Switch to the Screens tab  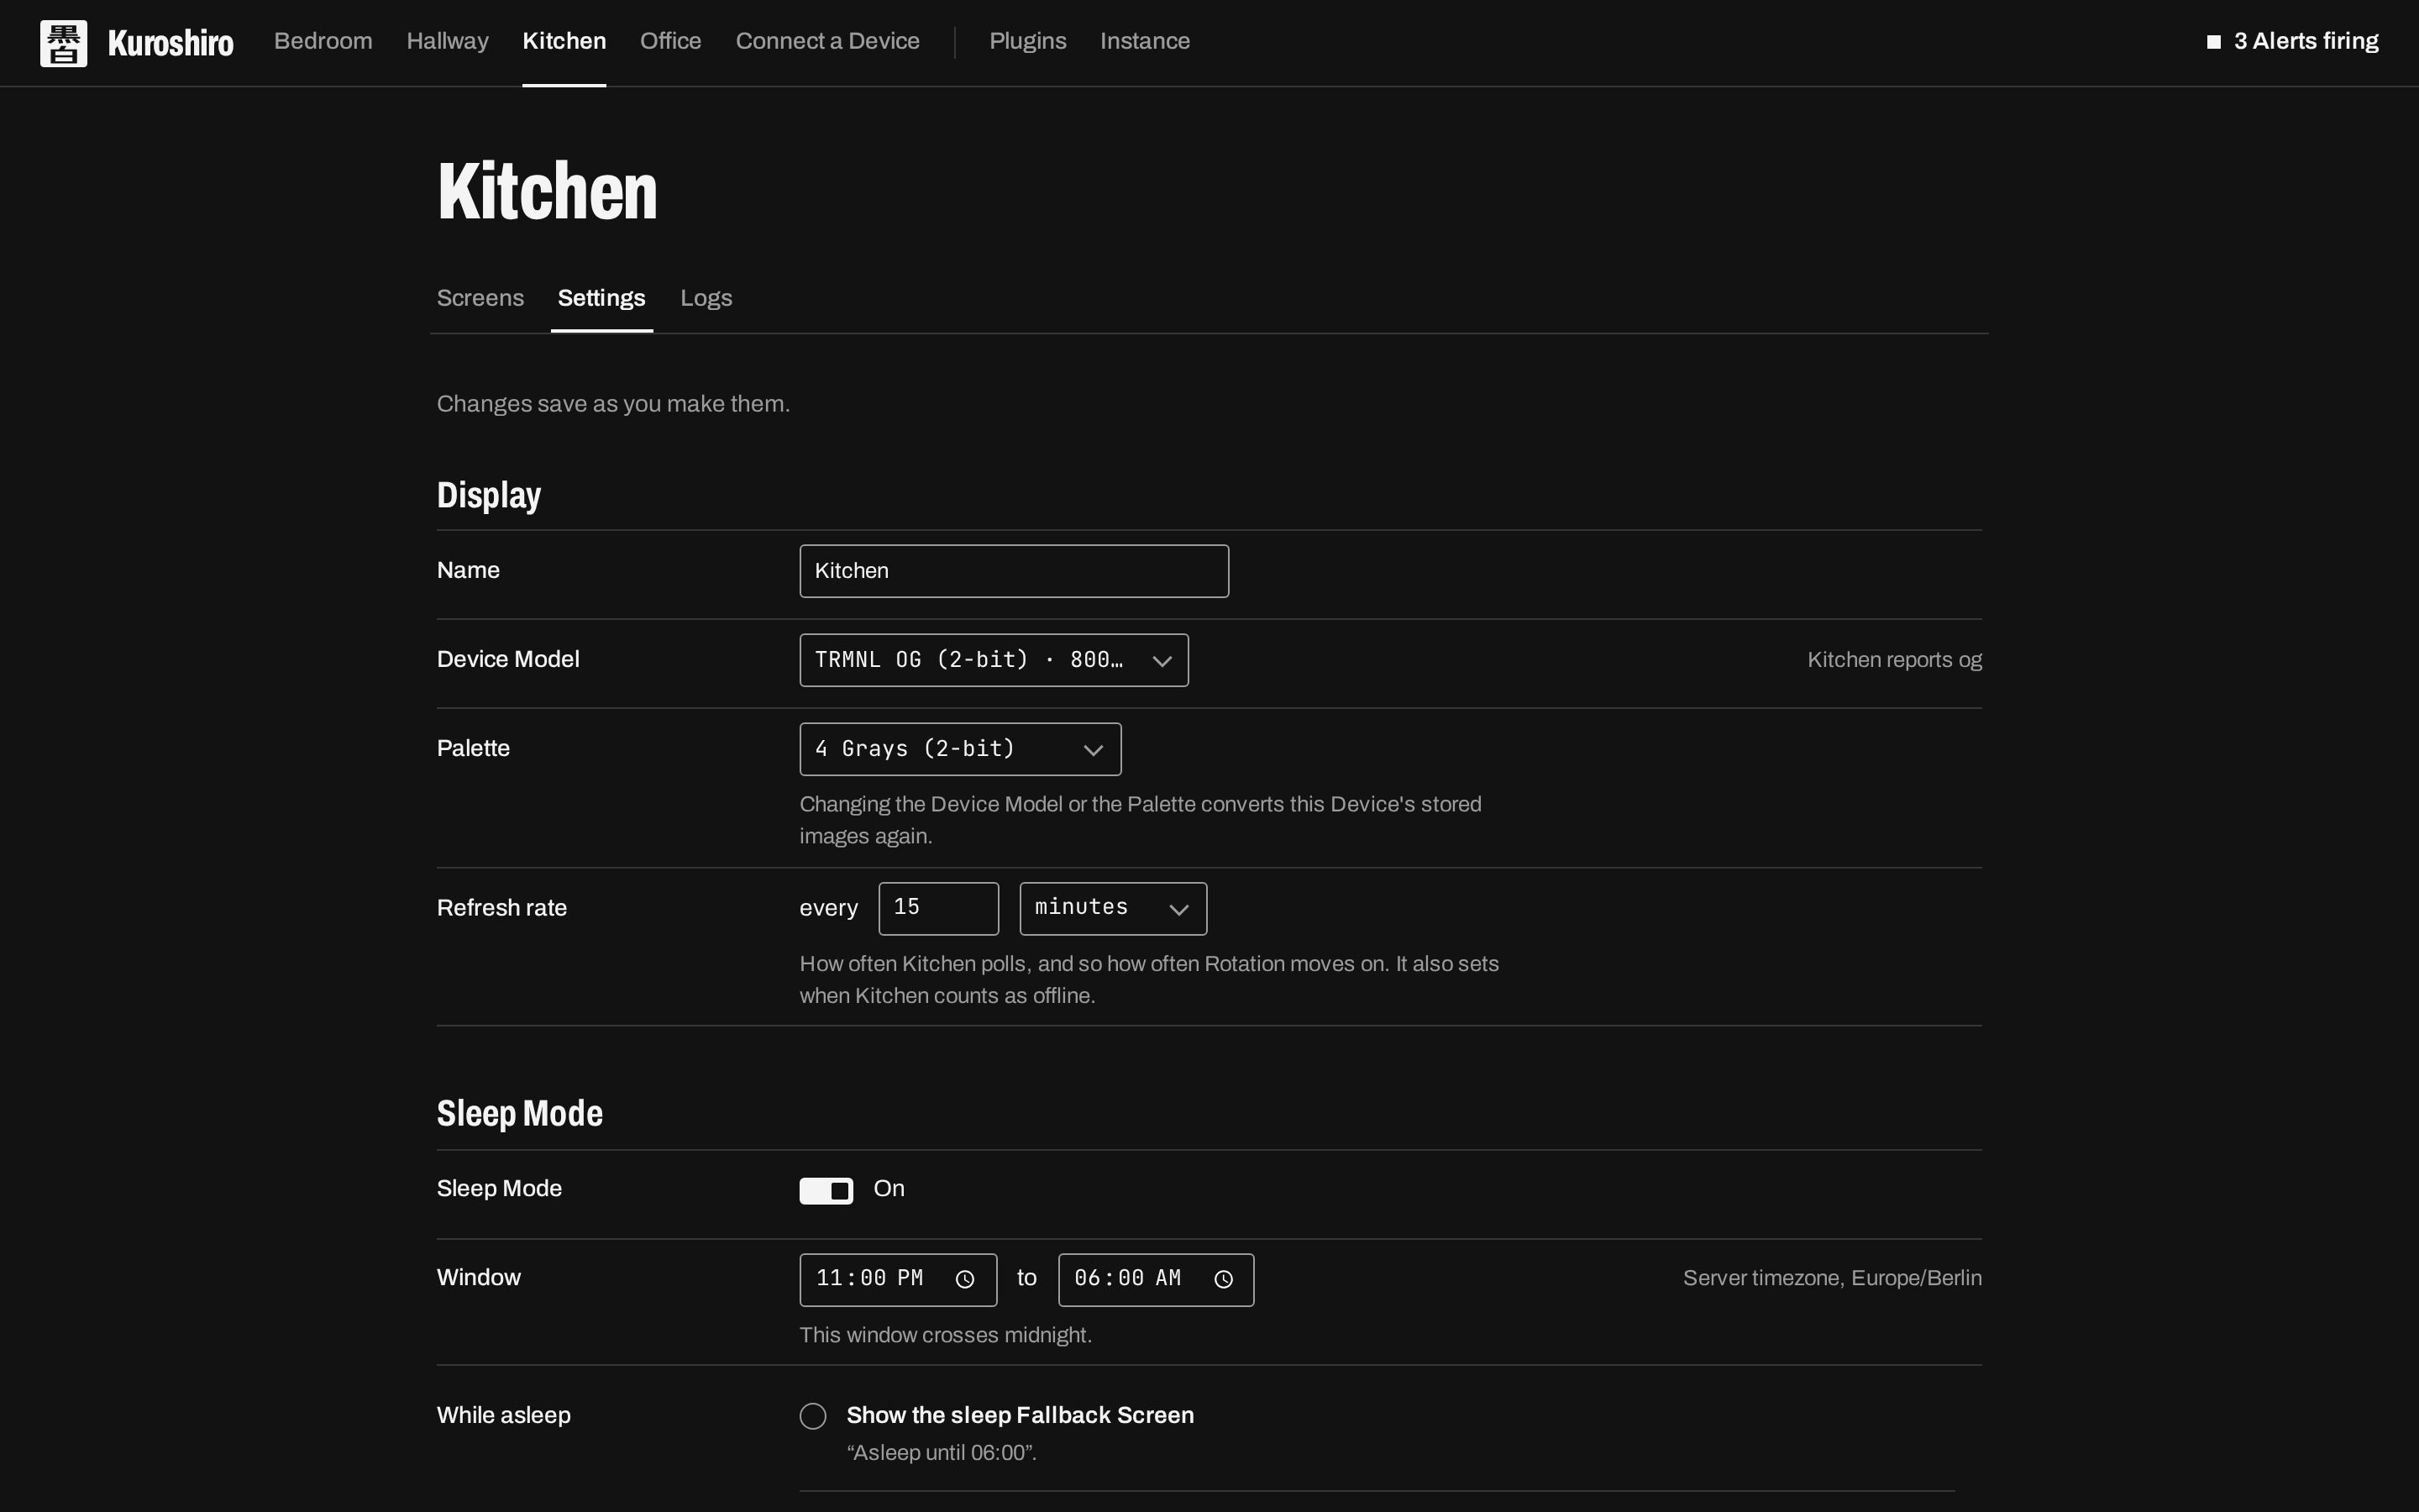[480, 298]
